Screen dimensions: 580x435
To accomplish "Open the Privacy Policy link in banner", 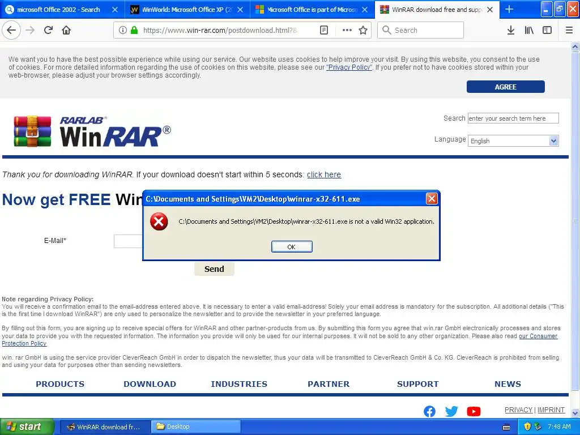I will click(x=349, y=67).
